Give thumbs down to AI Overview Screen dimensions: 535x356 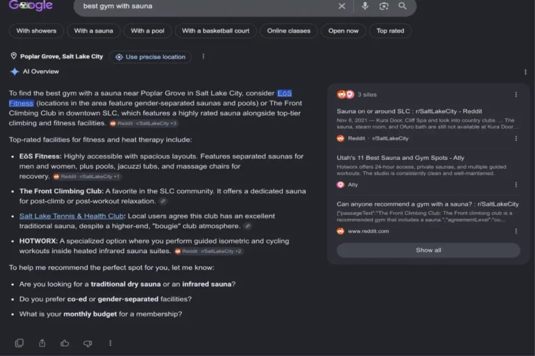[x=88, y=343]
